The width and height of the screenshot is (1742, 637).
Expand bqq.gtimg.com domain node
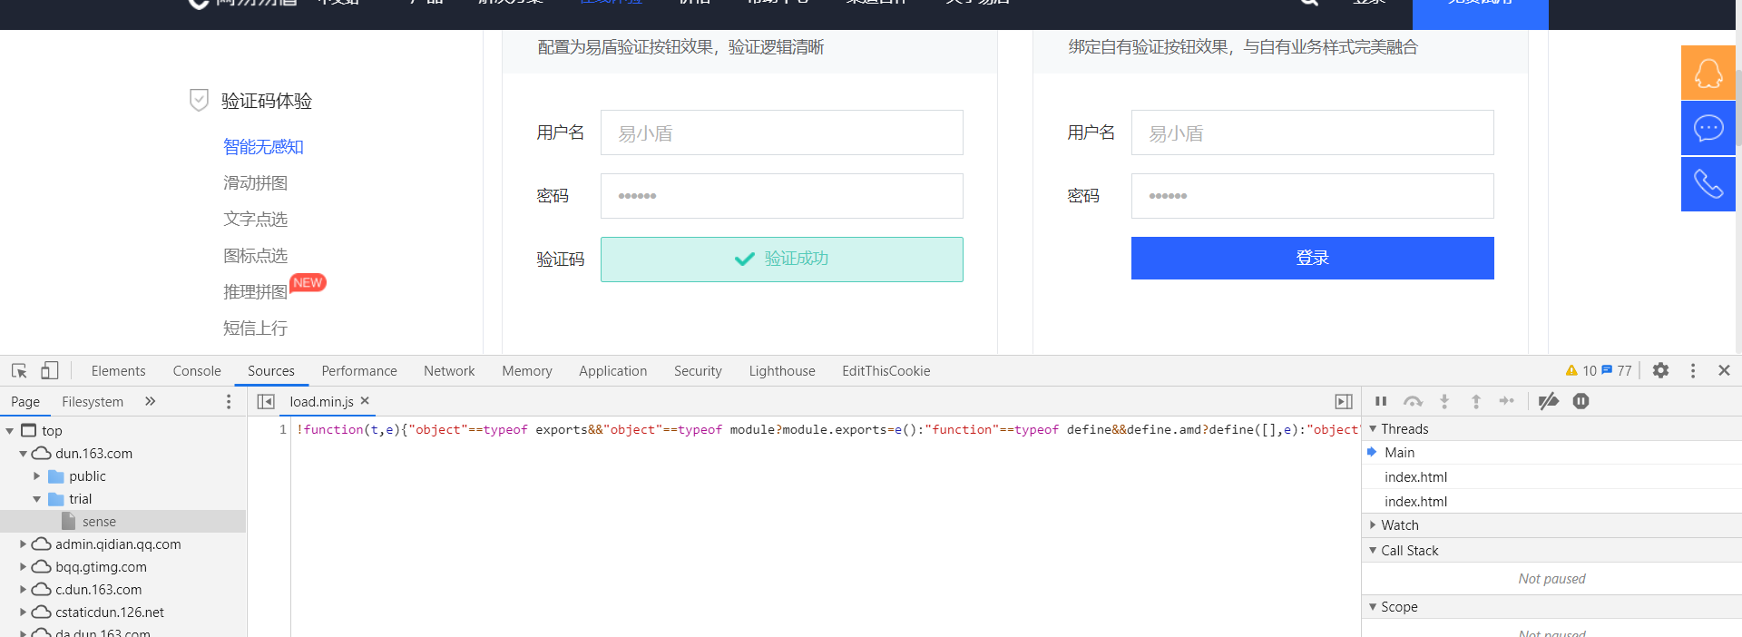click(23, 567)
